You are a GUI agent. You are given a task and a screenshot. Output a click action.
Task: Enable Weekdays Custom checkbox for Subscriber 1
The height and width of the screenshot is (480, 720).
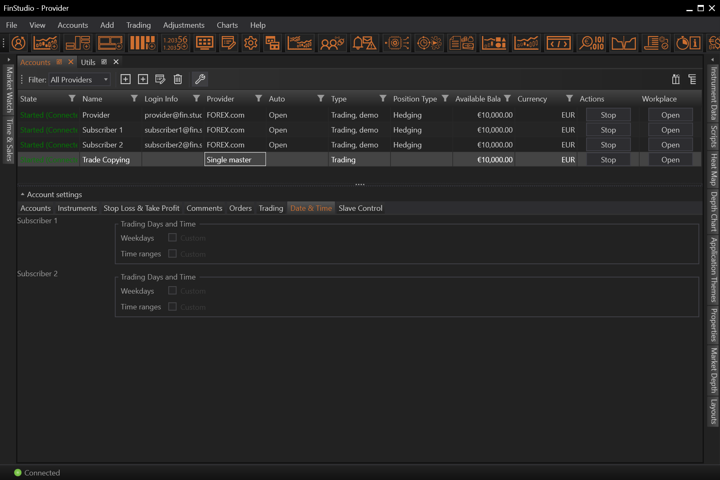coord(172,238)
